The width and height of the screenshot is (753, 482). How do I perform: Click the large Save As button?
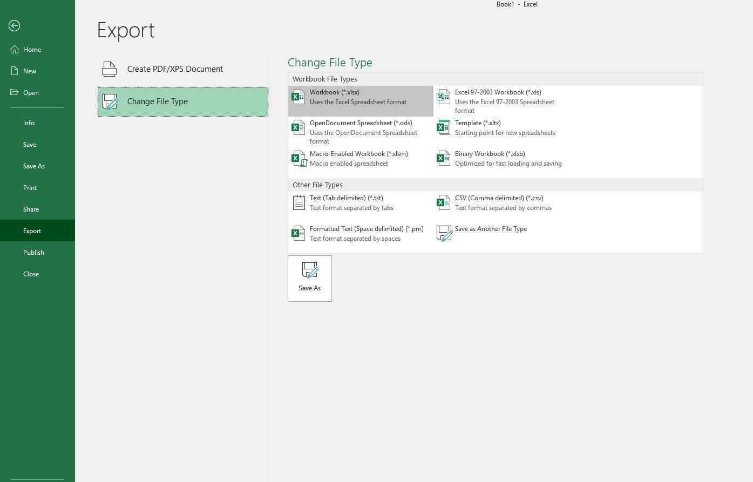click(310, 279)
